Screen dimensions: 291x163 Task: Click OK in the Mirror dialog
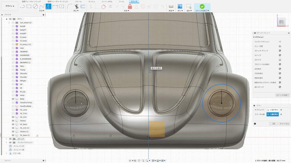tap(274, 124)
